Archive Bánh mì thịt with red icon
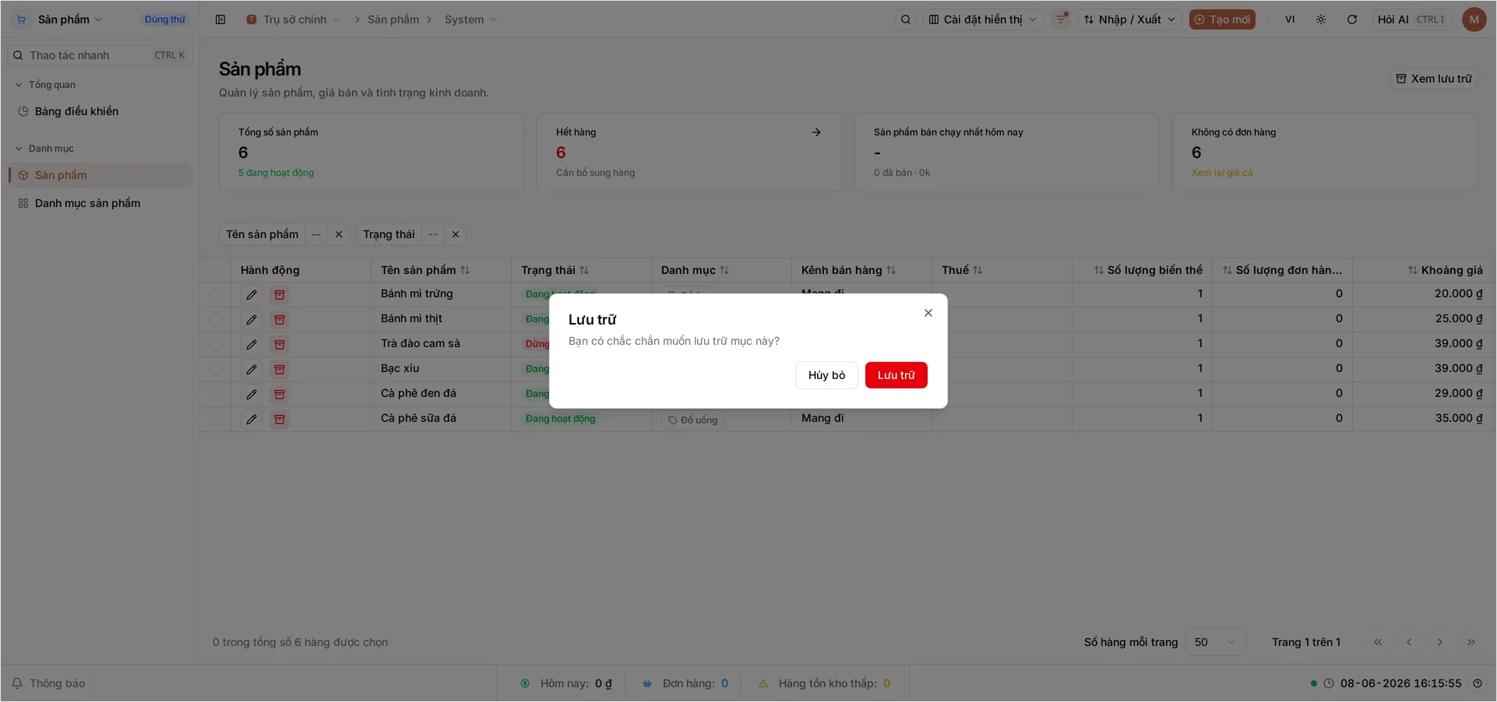This screenshot has width=1497, height=702. click(x=280, y=320)
